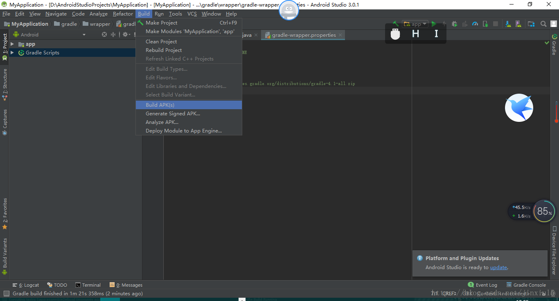
Task: Select Make Project from Build menu
Action: pyautogui.click(x=189, y=23)
